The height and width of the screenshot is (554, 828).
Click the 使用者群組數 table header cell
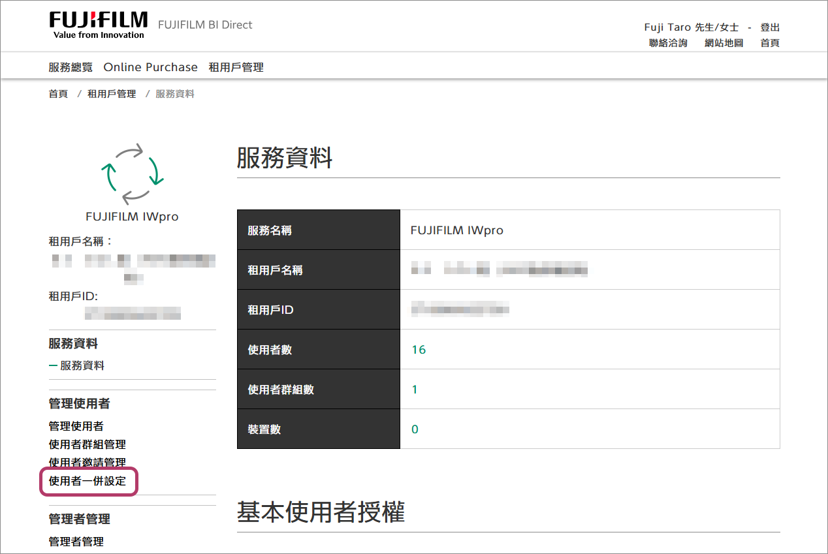click(x=318, y=389)
